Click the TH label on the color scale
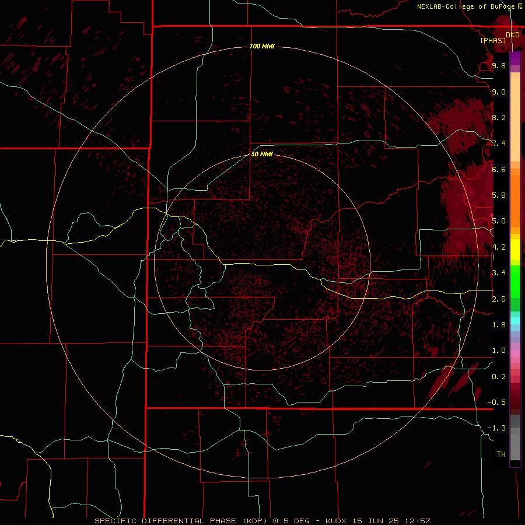525x525 pixels. pos(501,454)
